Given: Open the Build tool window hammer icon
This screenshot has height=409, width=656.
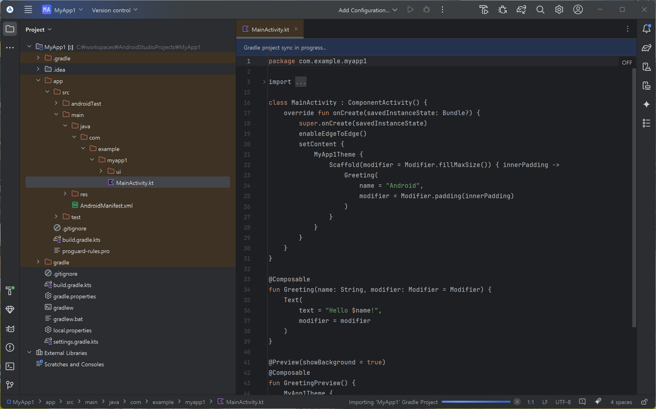Looking at the screenshot, I should pyautogui.click(x=10, y=291).
